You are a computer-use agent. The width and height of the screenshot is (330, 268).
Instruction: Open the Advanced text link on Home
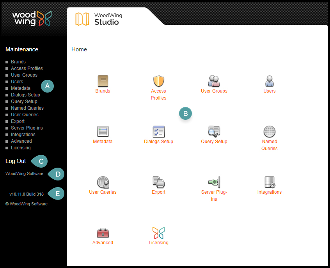[x=103, y=243]
